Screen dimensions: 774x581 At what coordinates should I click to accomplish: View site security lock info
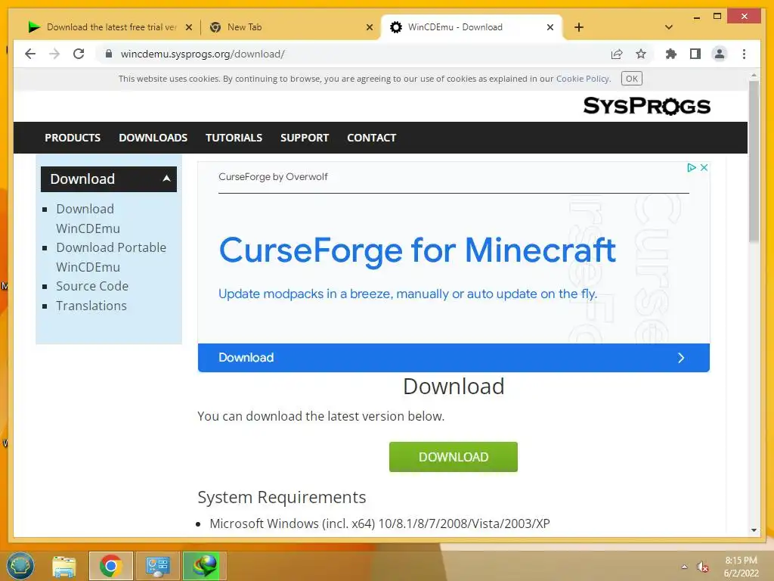(x=109, y=54)
